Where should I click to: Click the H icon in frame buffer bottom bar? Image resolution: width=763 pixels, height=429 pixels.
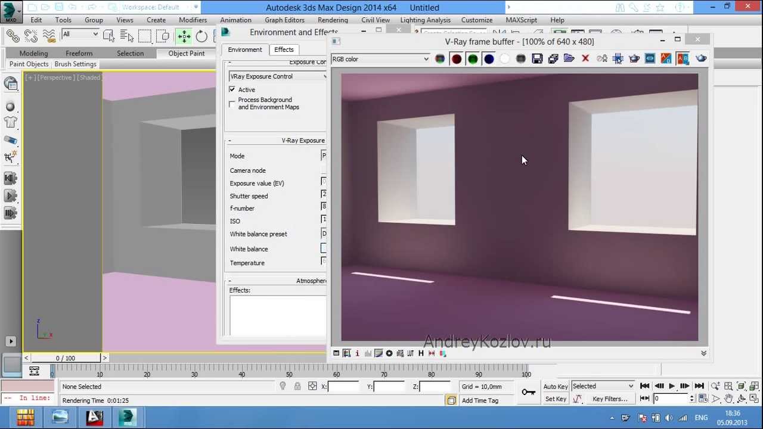point(421,353)
